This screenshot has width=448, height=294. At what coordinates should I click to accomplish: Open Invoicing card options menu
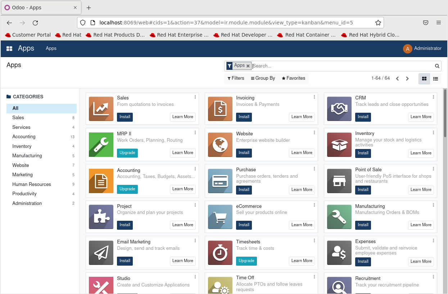tap(314, 97)
